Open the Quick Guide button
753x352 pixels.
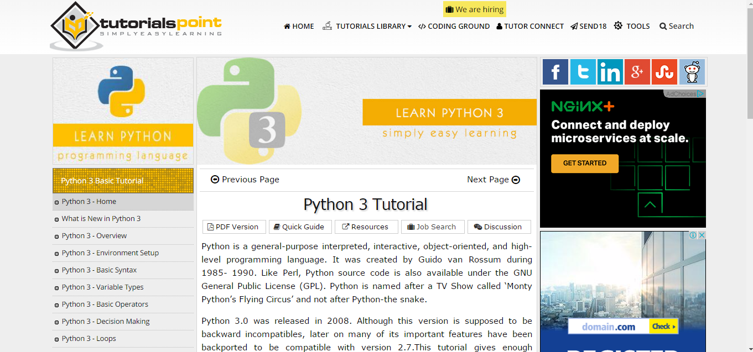tap(300, 227)
